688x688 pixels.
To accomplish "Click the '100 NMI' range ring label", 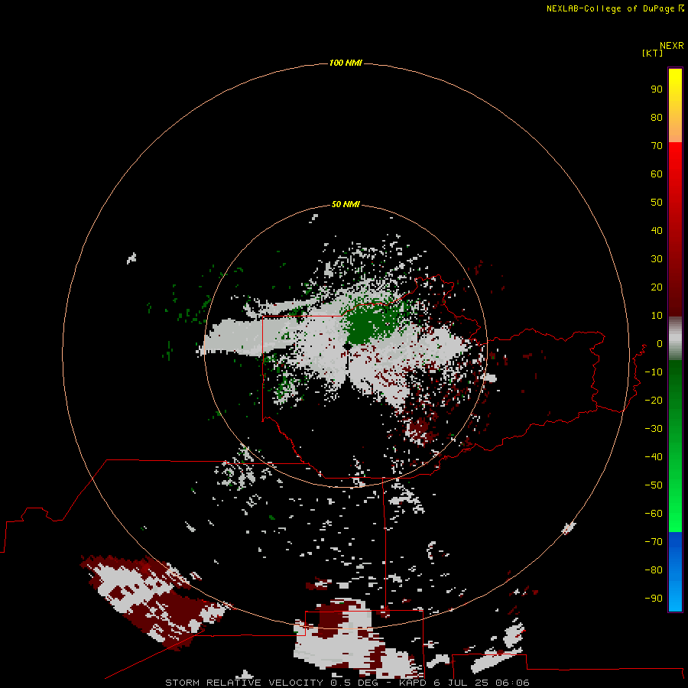I will pos(346,63).
